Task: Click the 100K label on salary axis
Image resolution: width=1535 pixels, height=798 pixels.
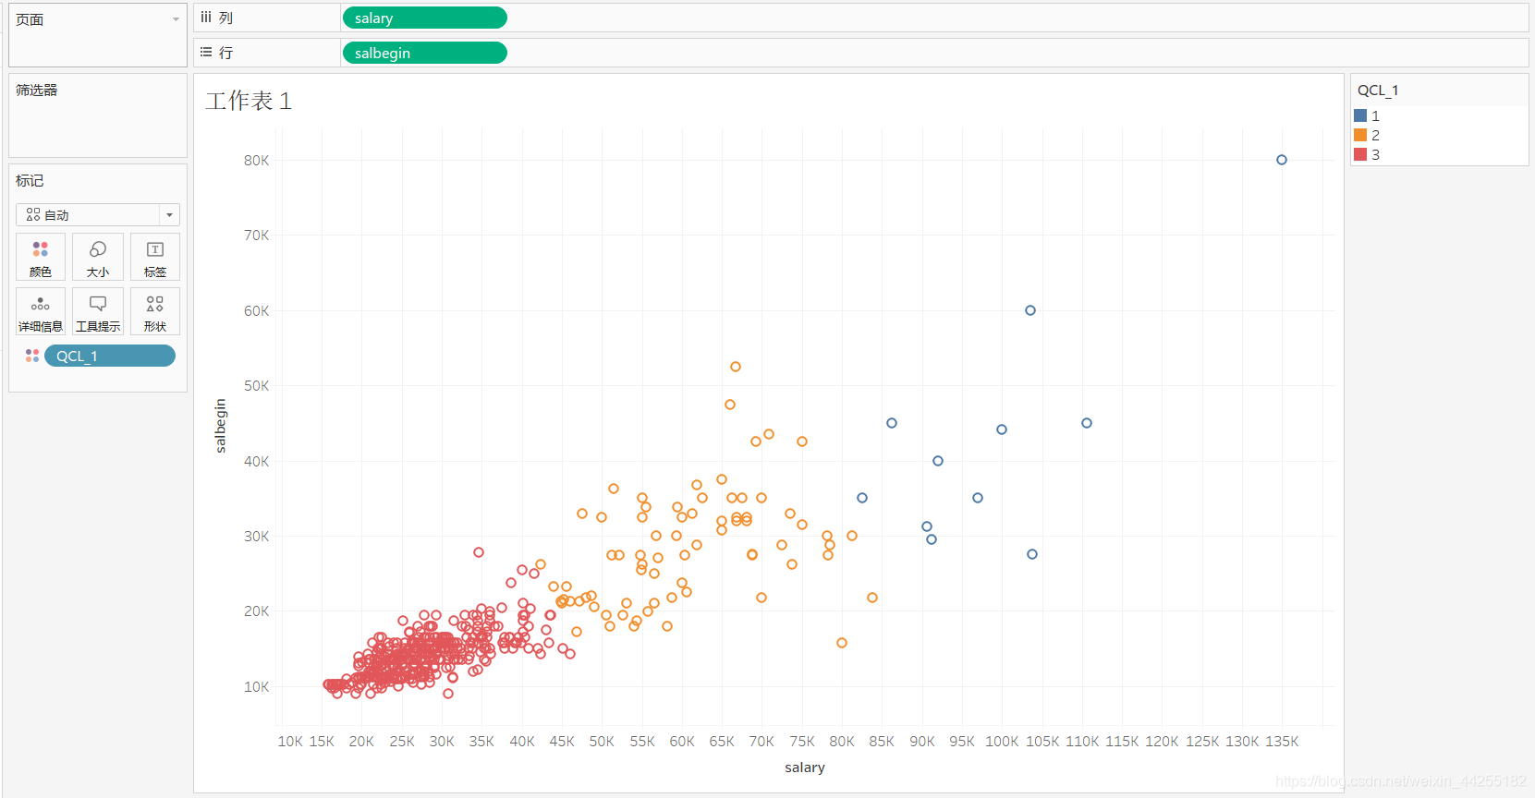Action: pos(1002,741)
